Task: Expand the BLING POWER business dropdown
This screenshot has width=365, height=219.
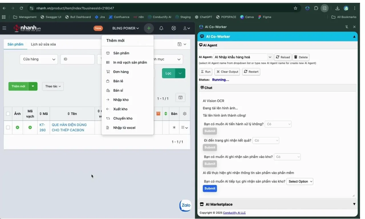Action: [x=125, y=28]
